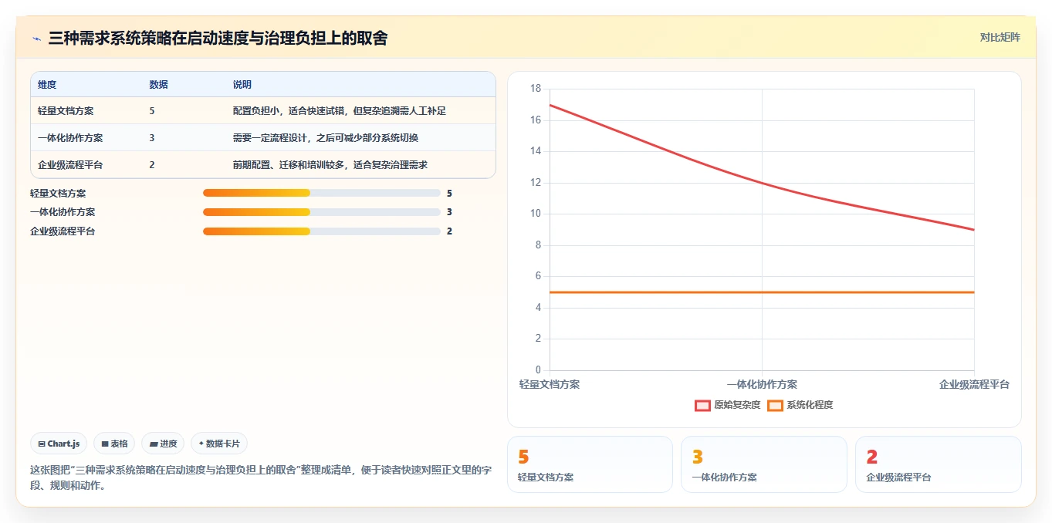Open the 企业级流程平台 data card showing 2
Image resolution: width=1052 pixels, height=523 pixels.
939,464
